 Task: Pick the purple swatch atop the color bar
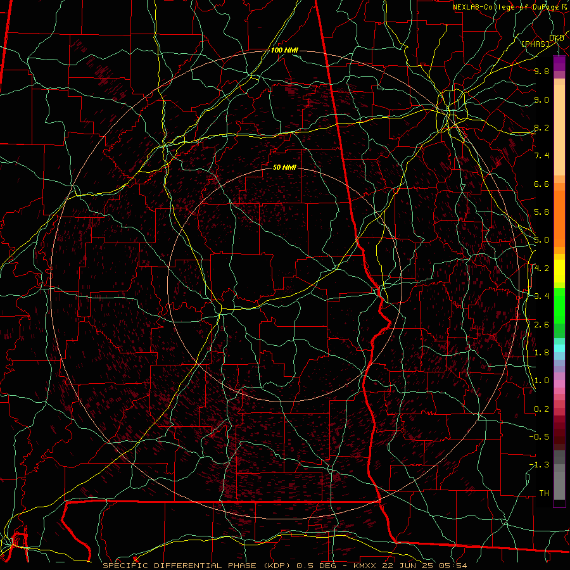[x=559, y=63]
